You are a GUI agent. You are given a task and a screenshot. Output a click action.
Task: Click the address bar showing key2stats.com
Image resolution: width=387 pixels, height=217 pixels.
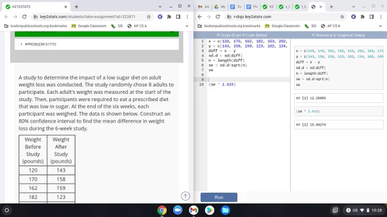[88, 16]
